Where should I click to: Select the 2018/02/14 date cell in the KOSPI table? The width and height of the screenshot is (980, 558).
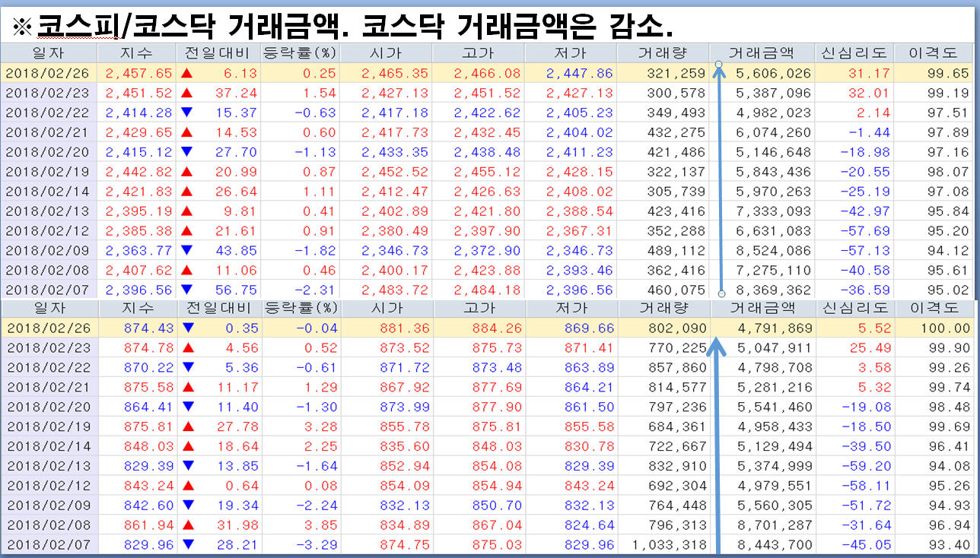48,191
